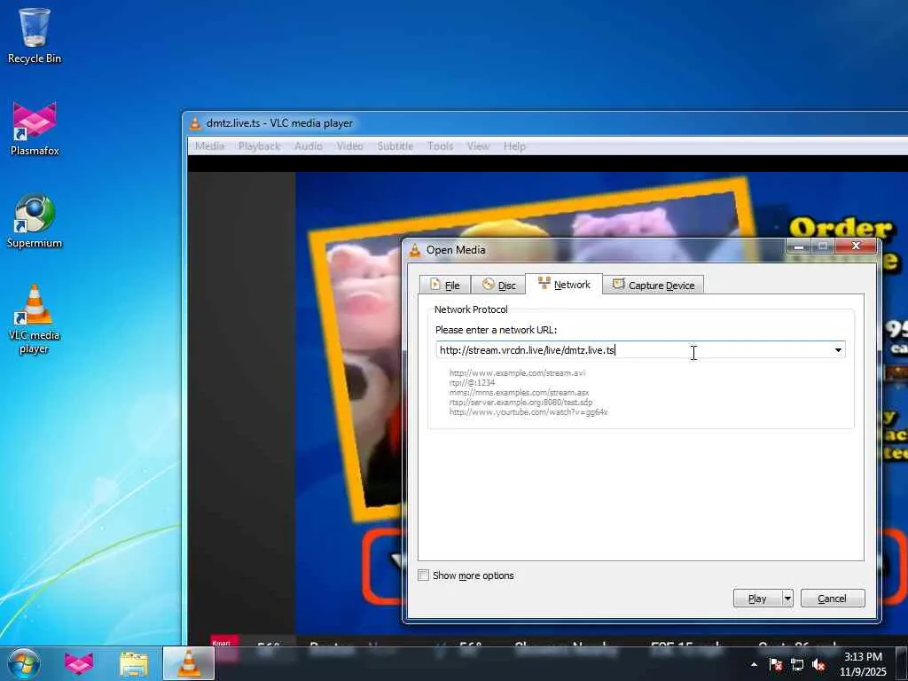Expand the Play button dropdown arrow
The width and height of the screenshot is (908, 681).
click(x=787, y=599)
